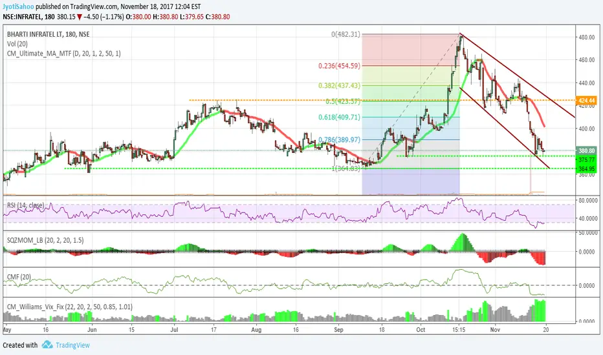The image size is (603, 355).
Task: Click the Aug date on time axis
Action: click(256, 329)
